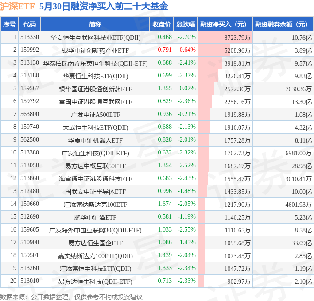Click closing price 1.674

pyautogui.click(x=165, y=204)
